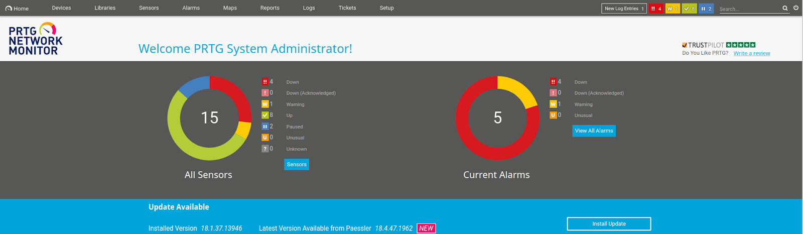
Task: Click the Current Alarms caption
Action: pos(496,175)
